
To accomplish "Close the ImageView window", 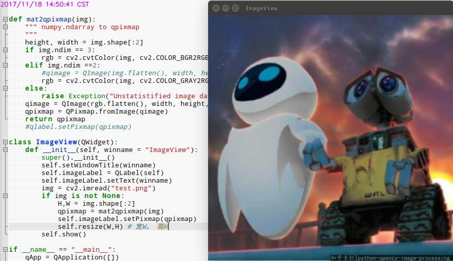I will [x=216, y=8].
